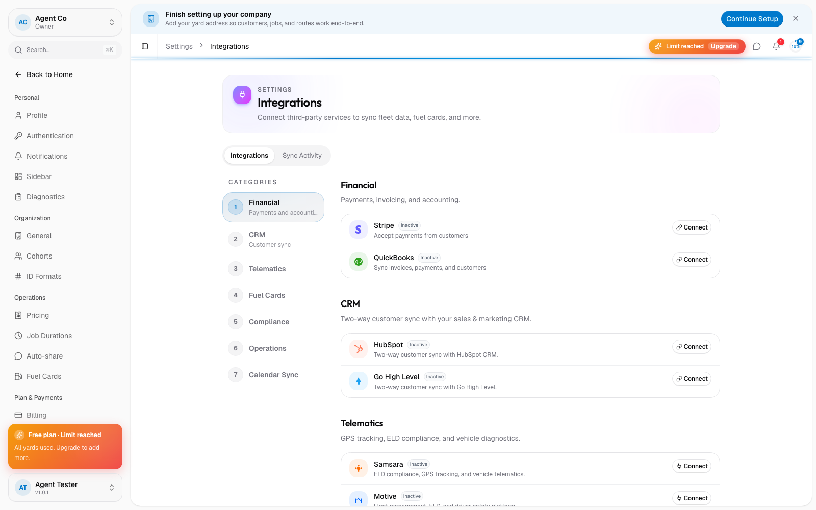The width and height of the screenshot is (816, 510).
Task: Connect the Samsara integration
Action: (x=692, y=466)
